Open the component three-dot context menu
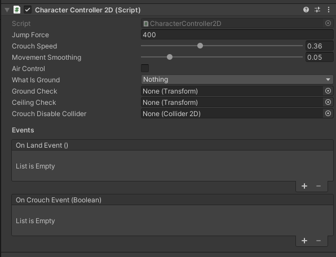The width and height of the screenshot is (336, 257). 329,10
